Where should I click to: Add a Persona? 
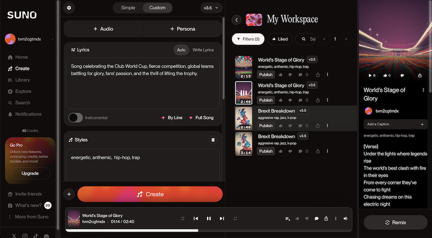[x=182, y=29]
